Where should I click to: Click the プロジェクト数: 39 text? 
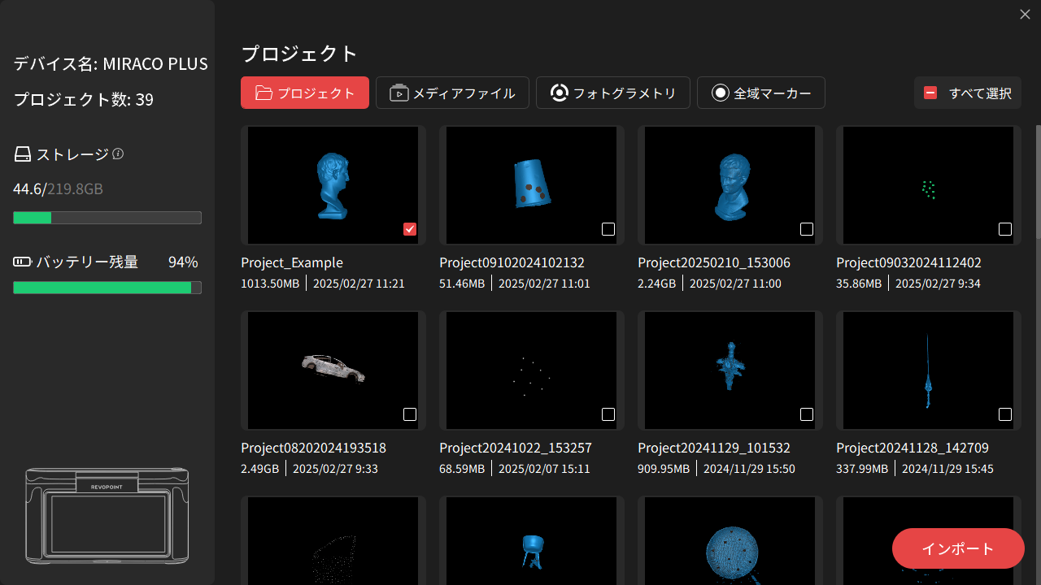(84, 99)
